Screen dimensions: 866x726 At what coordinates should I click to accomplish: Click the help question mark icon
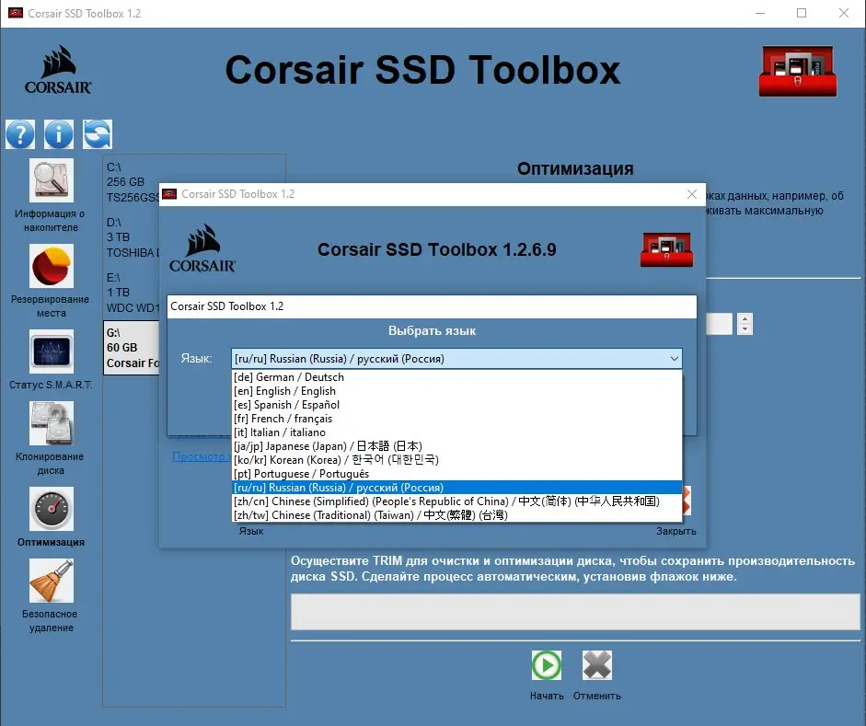click(x=19, y=133)
